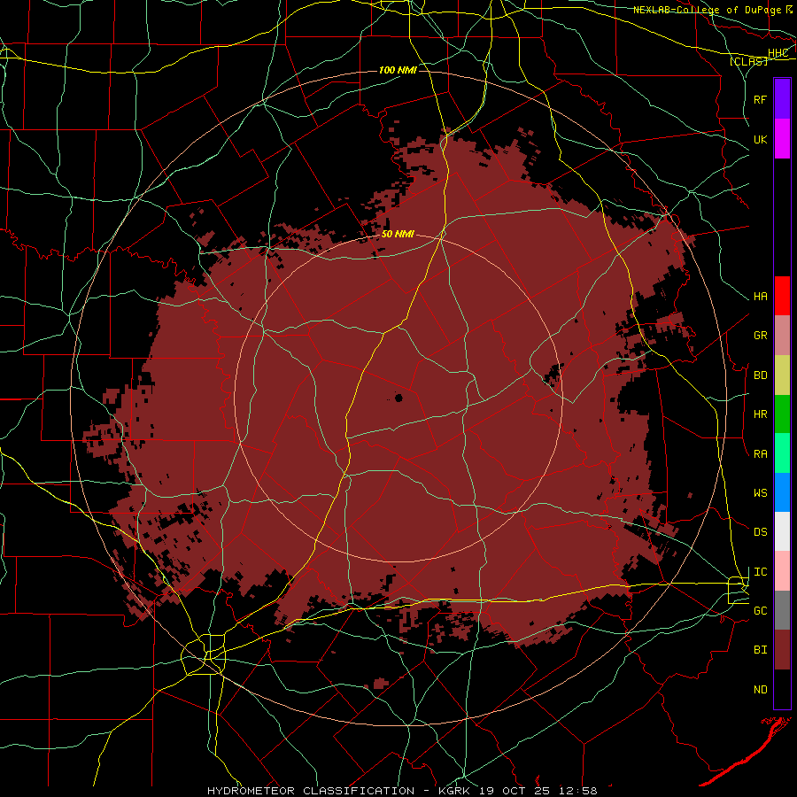Click the GR legend label
The width and height of the screenshot is (797, 797).
760,336
